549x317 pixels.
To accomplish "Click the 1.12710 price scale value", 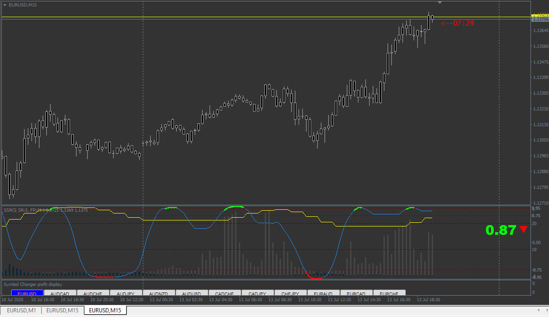I will [541, 203].
